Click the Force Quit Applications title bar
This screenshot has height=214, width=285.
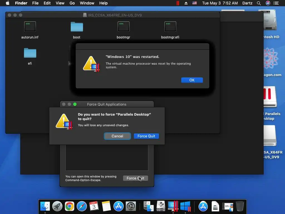tap(107, 104)
